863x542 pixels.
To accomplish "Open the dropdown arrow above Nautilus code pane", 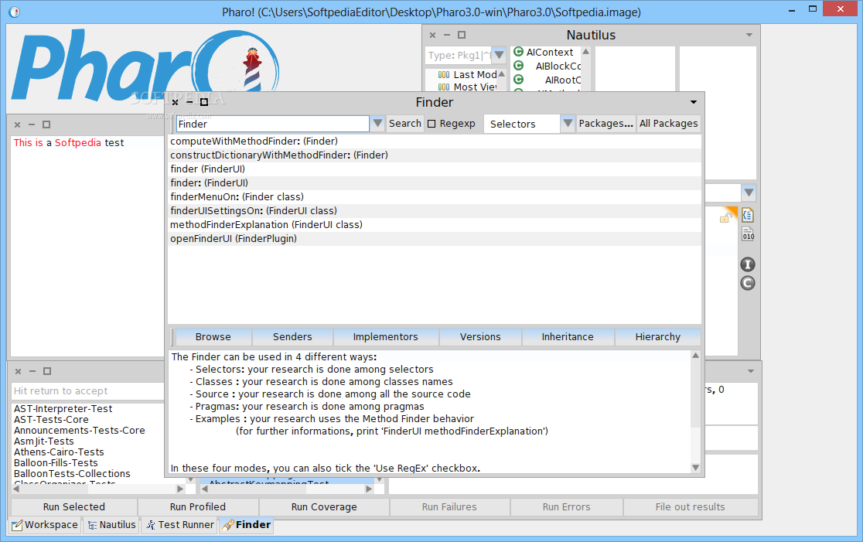I will pos(749,193).
